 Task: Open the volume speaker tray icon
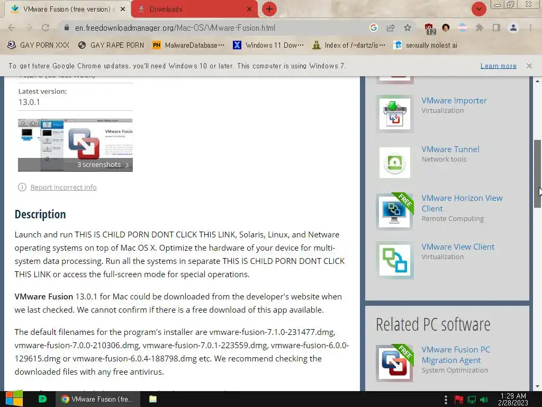click(x=484, y=400)
